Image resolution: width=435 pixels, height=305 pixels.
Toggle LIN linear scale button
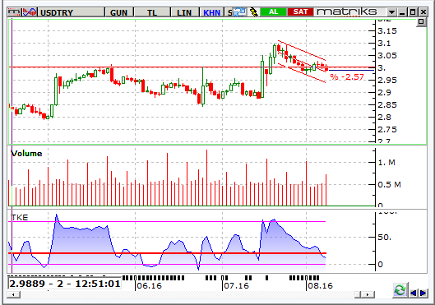[184, 12]
